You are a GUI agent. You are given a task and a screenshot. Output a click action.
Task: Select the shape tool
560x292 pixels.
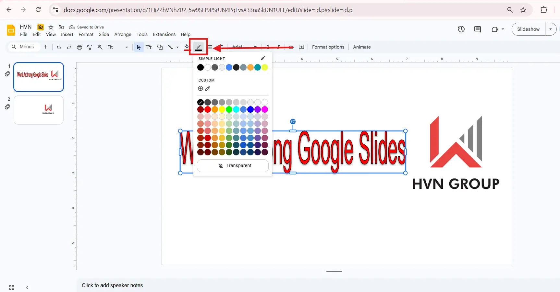(160, 47)
